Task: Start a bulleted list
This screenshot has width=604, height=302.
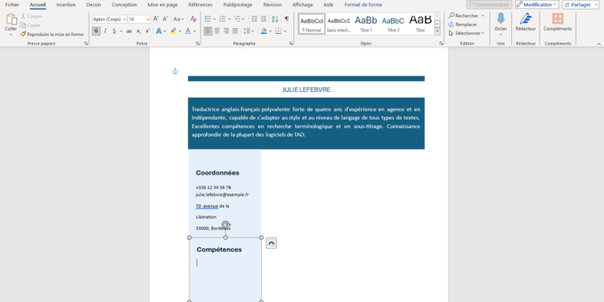Action: (208, 19)
